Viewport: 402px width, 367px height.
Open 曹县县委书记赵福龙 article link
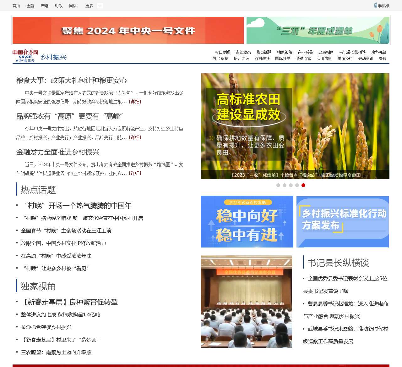(345, 310)
